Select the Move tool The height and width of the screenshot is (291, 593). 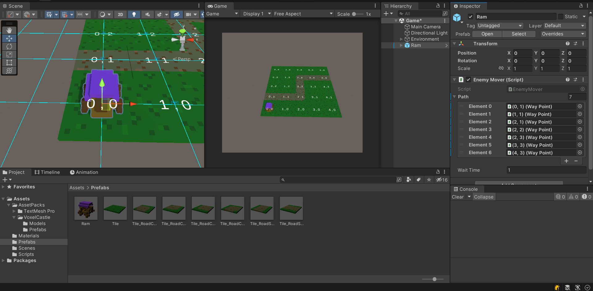point(9,38)
